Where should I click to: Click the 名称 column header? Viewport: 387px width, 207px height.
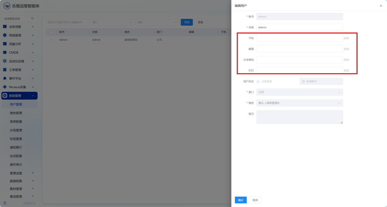point(95,32)
